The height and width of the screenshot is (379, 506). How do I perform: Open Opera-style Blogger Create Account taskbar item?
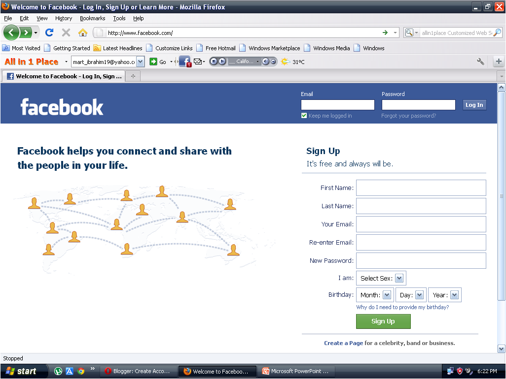[x=139, y=371]
